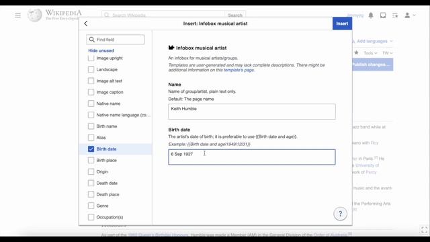Toggle the fullscreen icon
The width and height of the screenshot is (430, 242).
(x=424, y=229)
